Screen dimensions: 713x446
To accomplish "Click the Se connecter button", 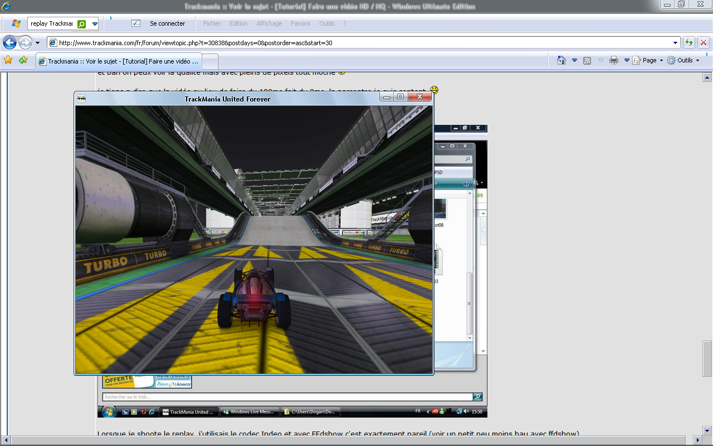I will [x=168, y=23].
